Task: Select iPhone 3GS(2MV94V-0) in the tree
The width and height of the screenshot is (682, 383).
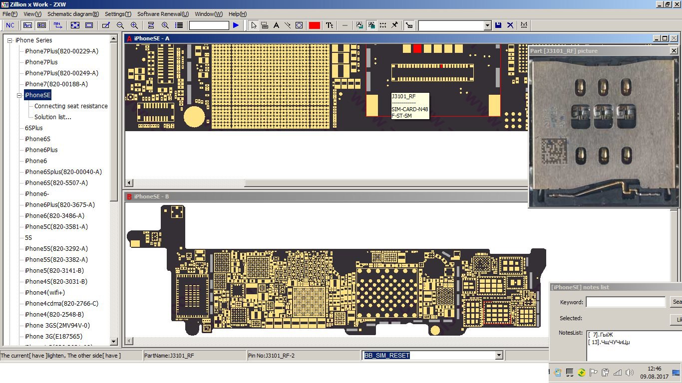Action: 57,326
